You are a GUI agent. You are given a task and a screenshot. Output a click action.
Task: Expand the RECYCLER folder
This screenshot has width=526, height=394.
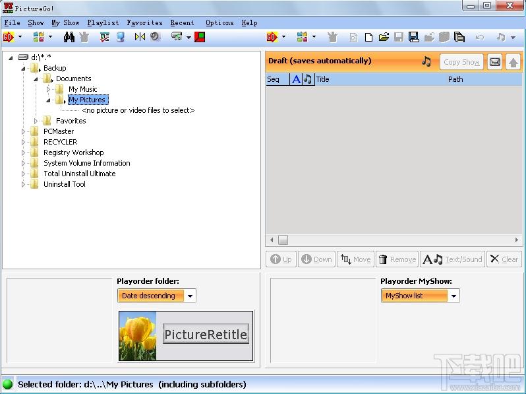coord(23,142)
